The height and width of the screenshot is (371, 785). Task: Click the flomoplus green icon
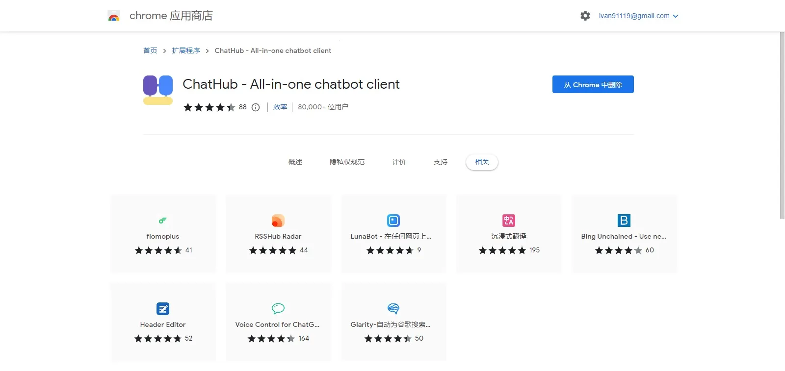pos(163,221)
